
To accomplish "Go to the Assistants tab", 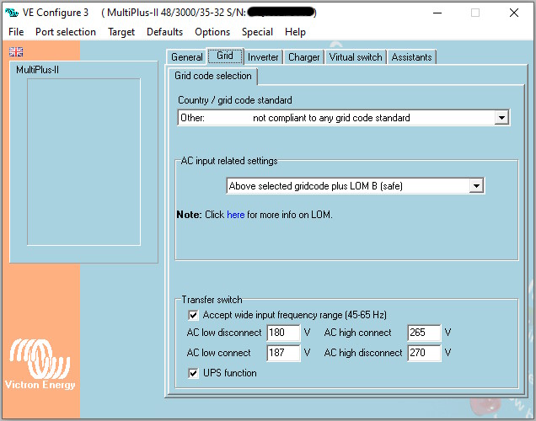I will [412, 57].
